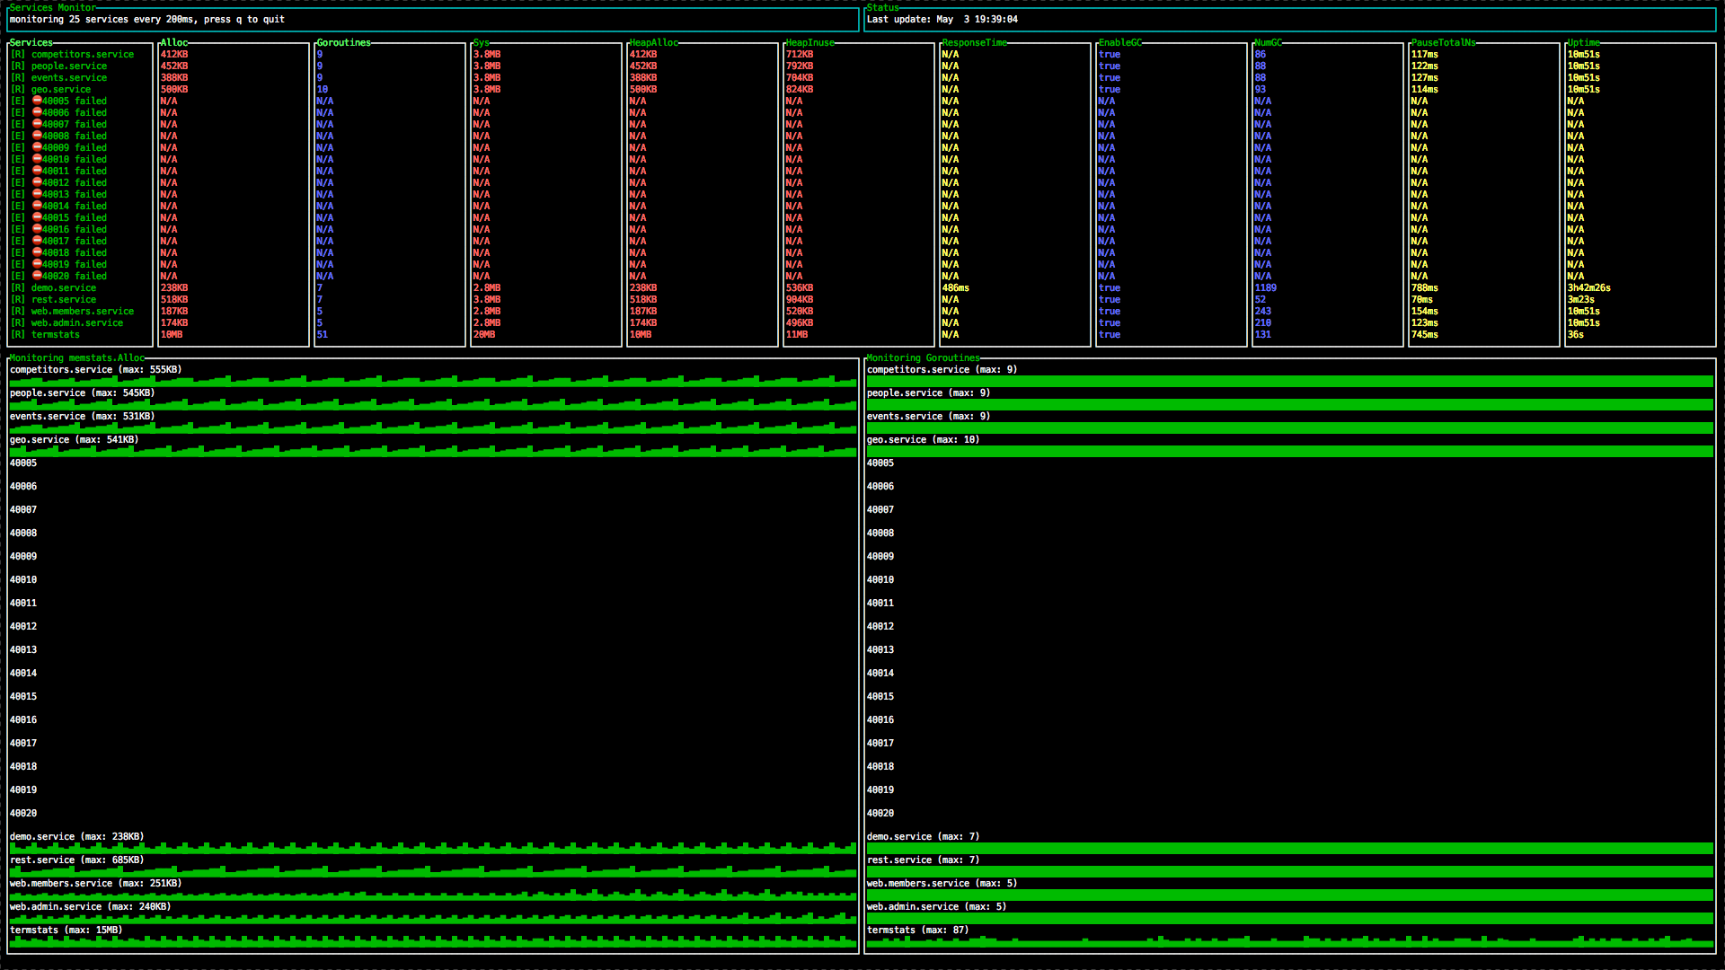Click the green goroutines bar for people.service
Image resolution: width=1725 pixels, height=970 pixels.
[1289, 405]
